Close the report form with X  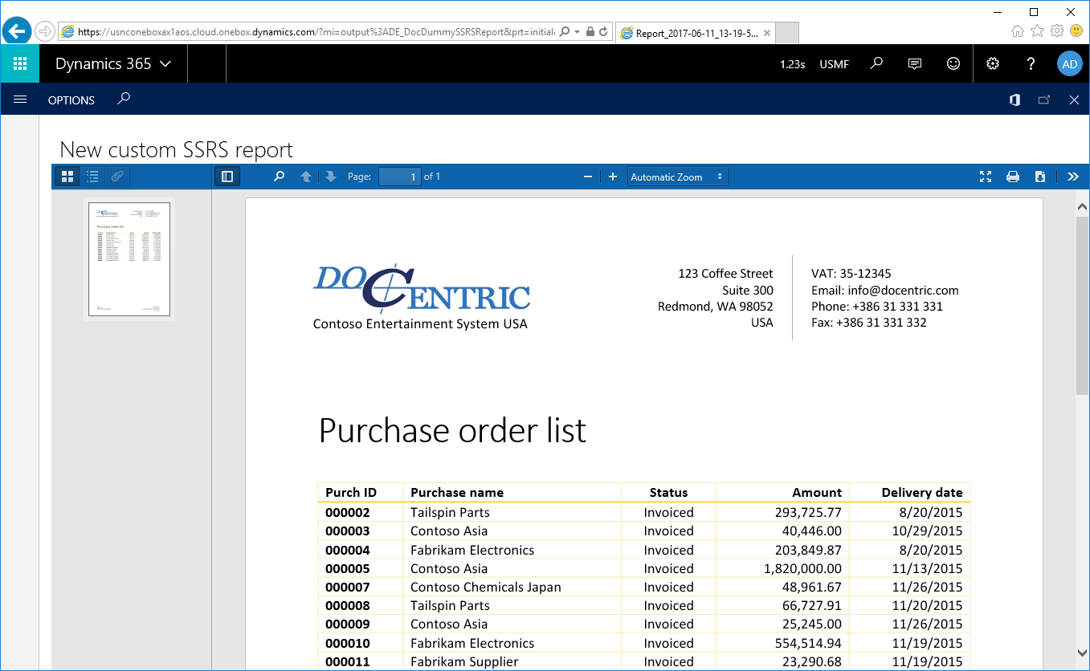pos(1074,100)
